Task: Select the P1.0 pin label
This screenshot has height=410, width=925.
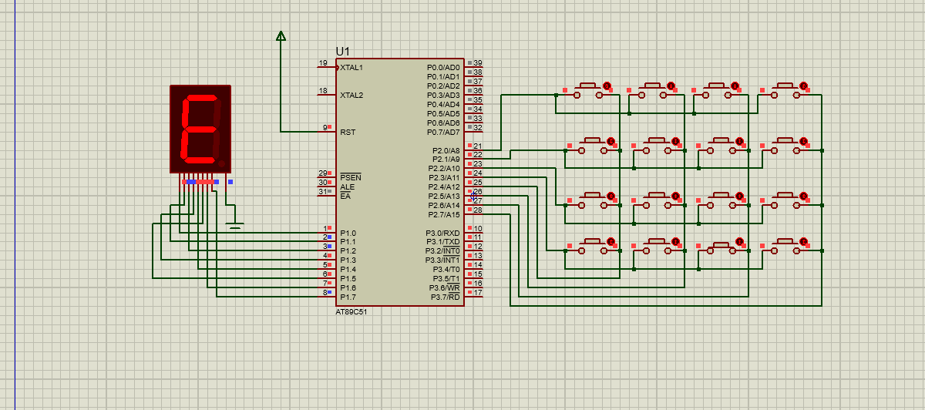Action: (x=348, y=233)
